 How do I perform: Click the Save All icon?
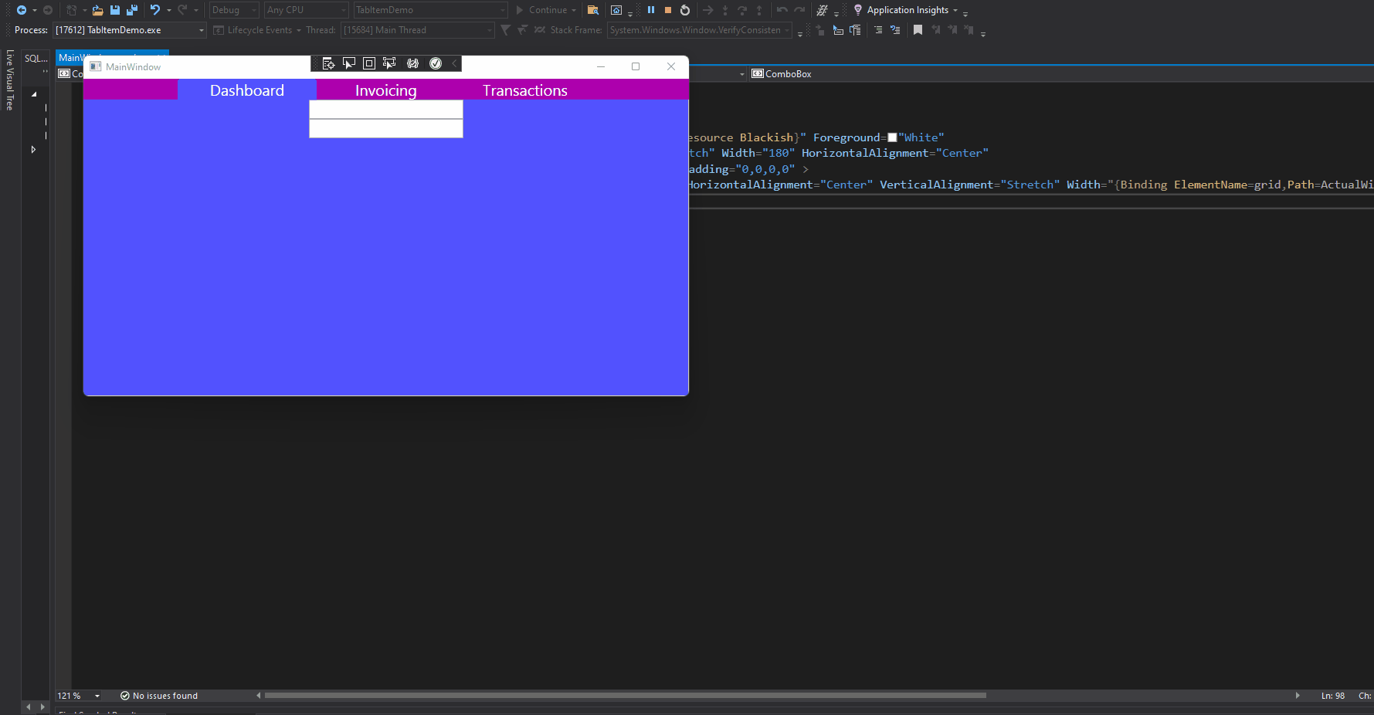pos(132,10)
